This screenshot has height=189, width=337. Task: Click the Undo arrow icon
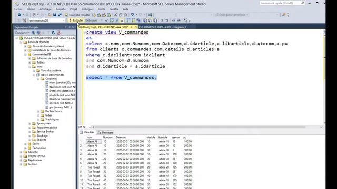(132, 15)
